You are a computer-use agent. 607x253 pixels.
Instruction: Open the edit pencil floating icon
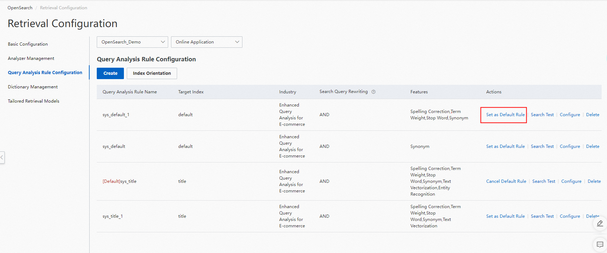pos(600,223)
